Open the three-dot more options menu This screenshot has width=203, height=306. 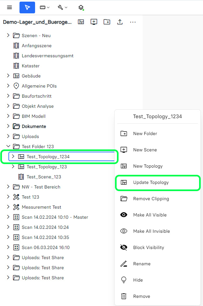[133, 22]
